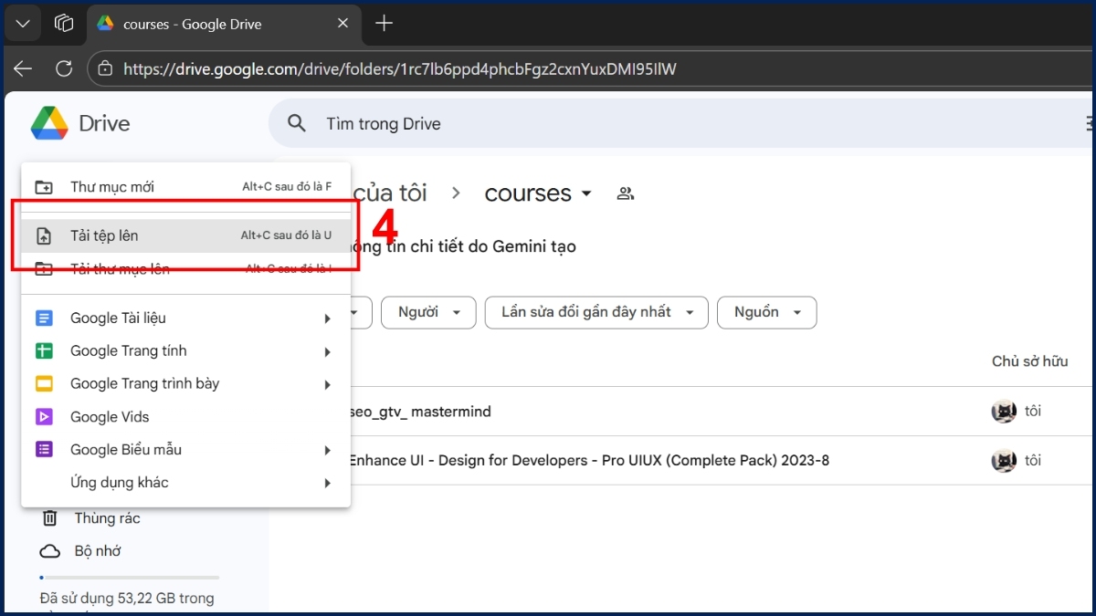
Task: Click the Google Drive logo
Action: click(x=49, y=123)
